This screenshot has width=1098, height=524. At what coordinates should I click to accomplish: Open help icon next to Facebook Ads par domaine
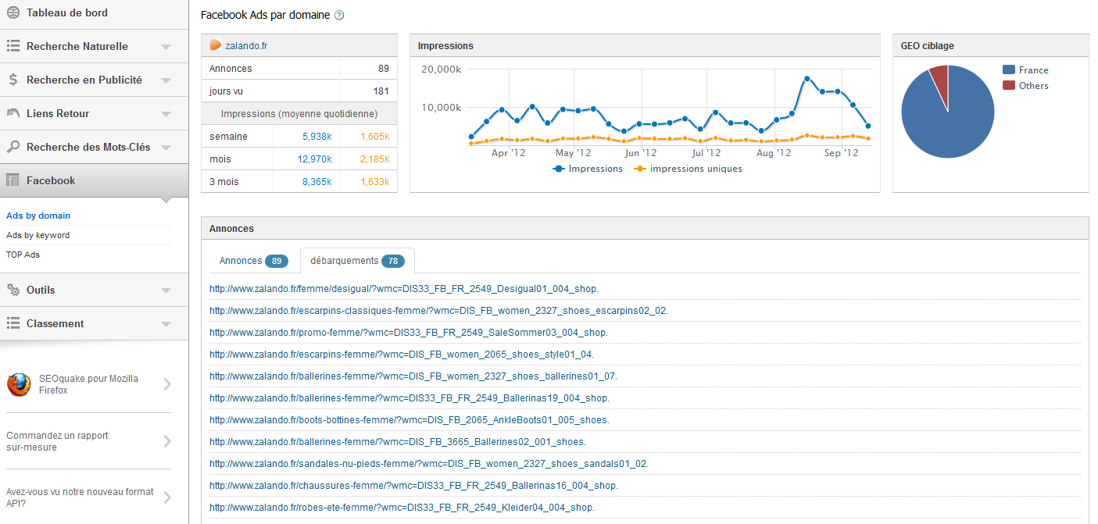339,16
